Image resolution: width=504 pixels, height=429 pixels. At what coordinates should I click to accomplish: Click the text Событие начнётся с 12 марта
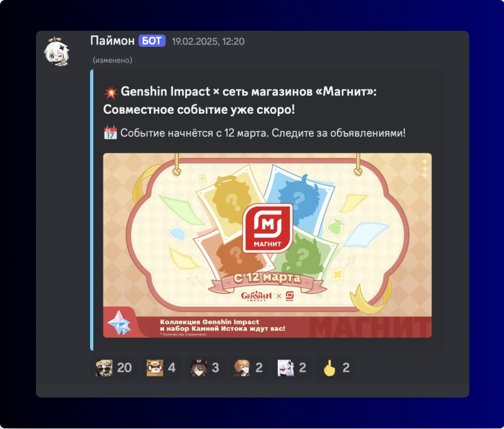coord(194,133)
